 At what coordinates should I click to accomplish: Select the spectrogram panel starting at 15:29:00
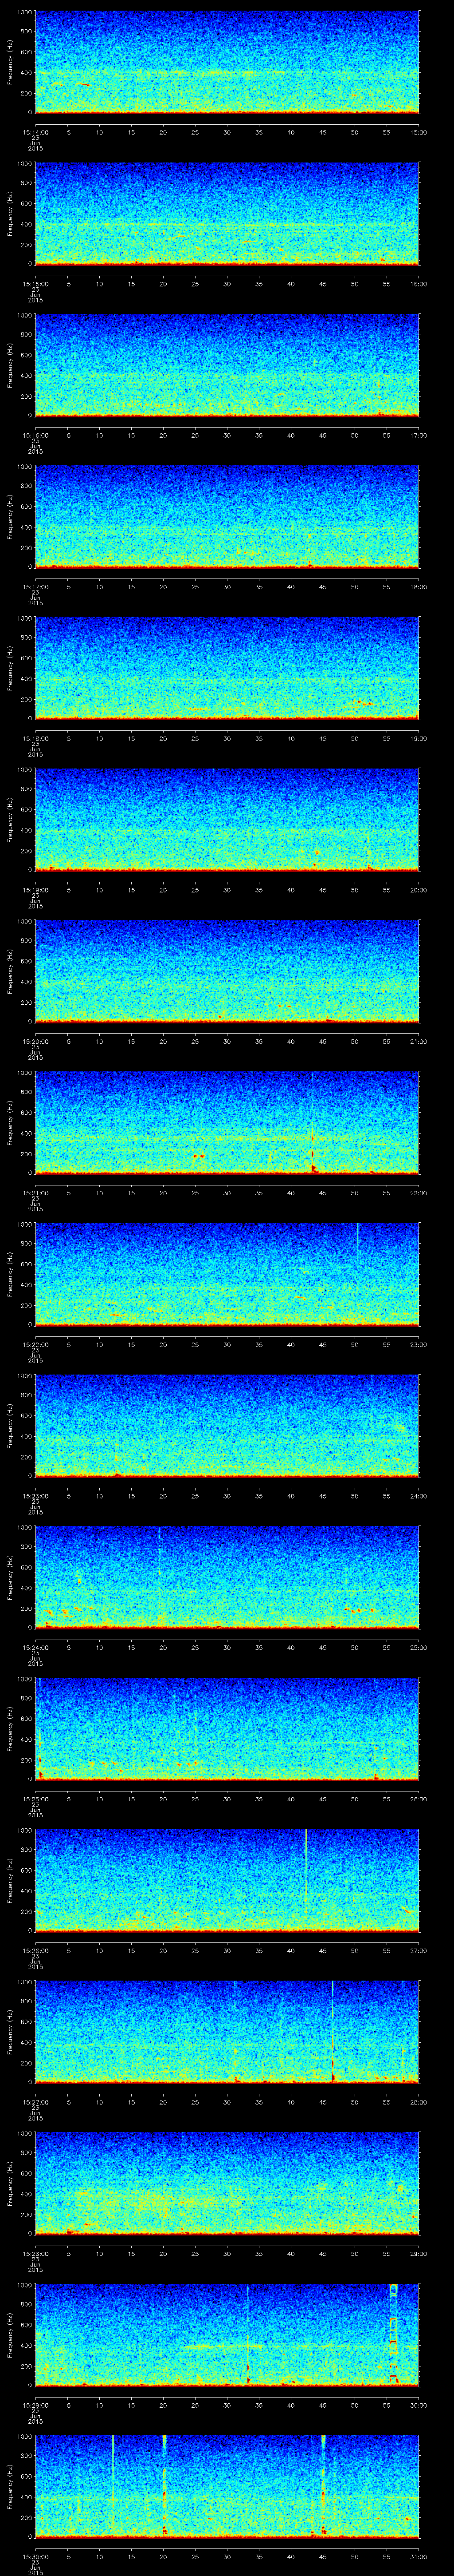tap(227, 2334)
